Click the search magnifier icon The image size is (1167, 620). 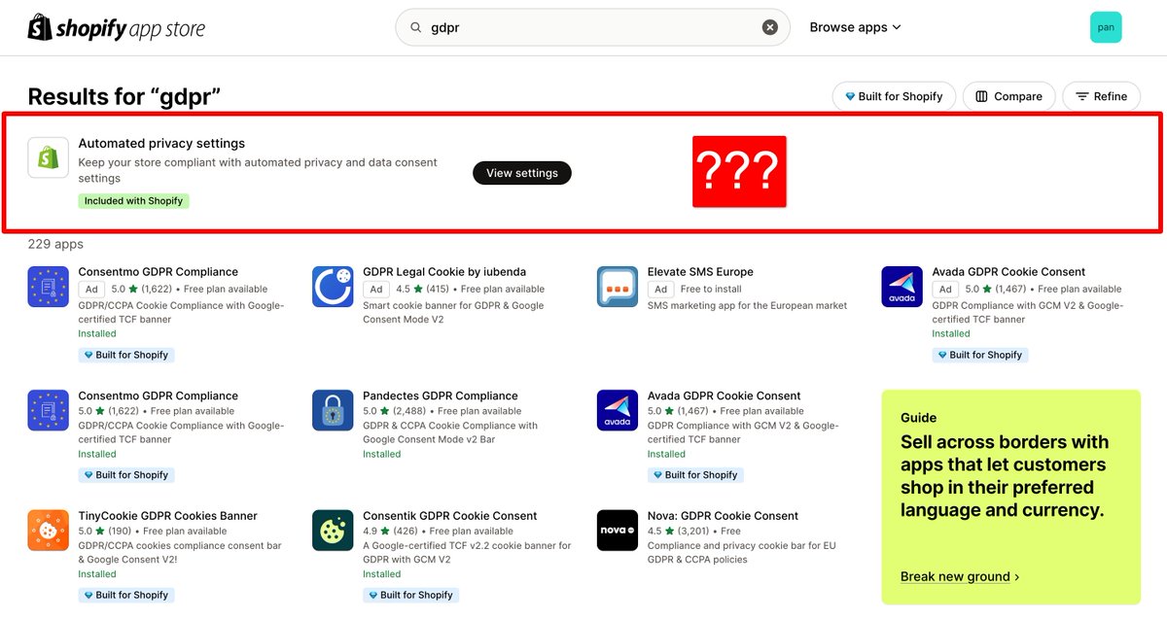[416, 27]
